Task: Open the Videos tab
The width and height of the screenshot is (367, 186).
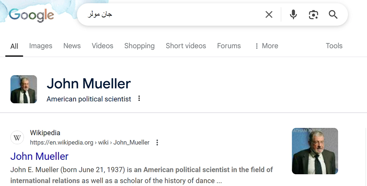Action: click(x=102, y=46)
